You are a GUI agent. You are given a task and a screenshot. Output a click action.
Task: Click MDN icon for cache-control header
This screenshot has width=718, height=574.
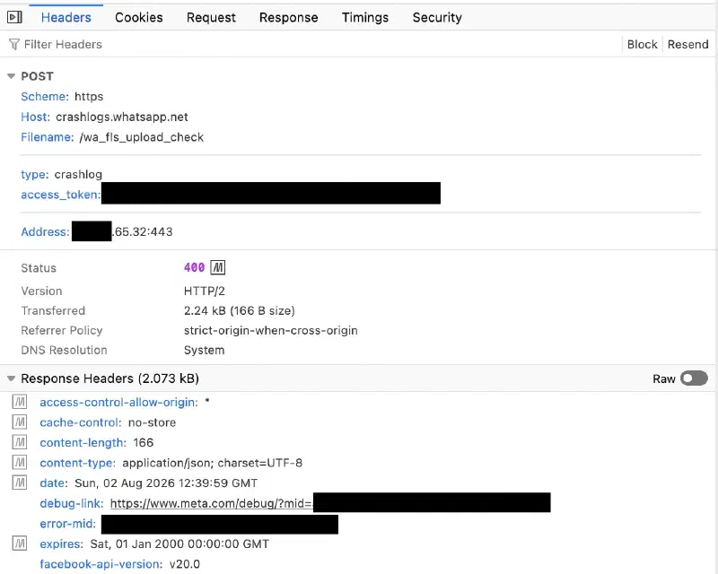(x=19, y=422)
